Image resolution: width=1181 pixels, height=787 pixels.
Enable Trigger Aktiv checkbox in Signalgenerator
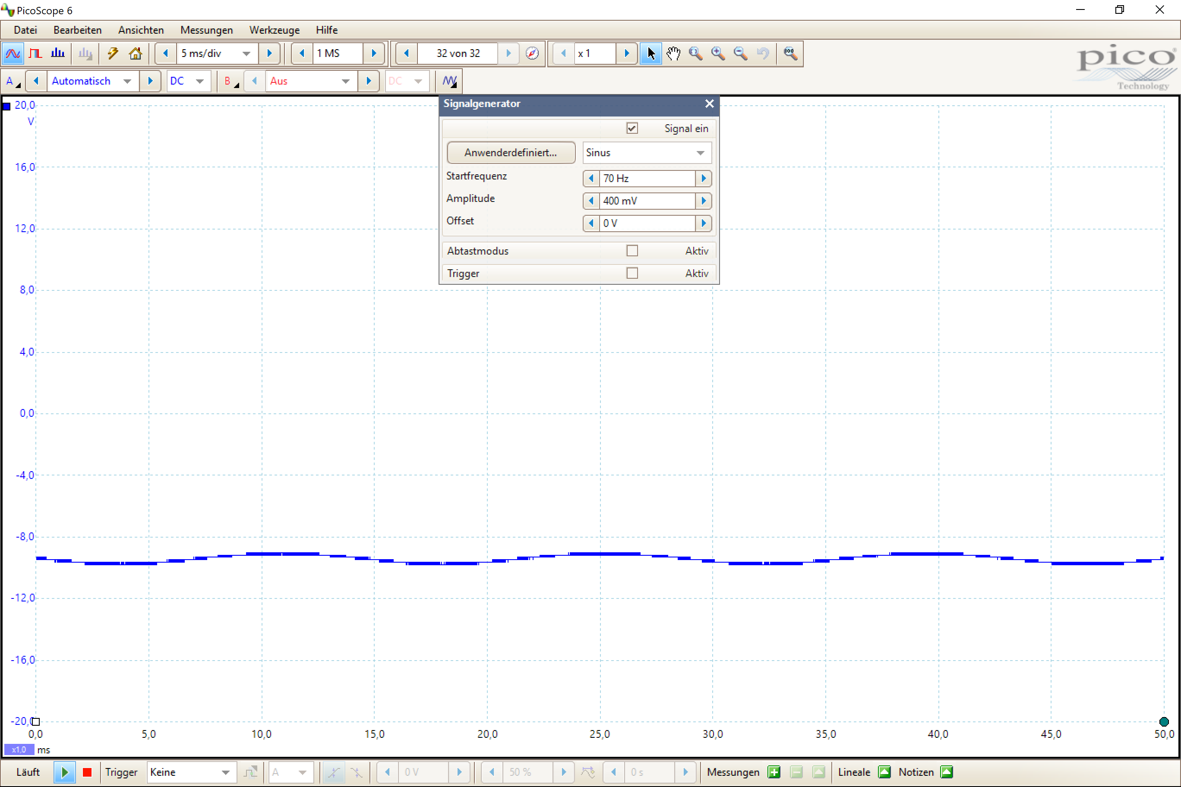[x=632, y=273]
